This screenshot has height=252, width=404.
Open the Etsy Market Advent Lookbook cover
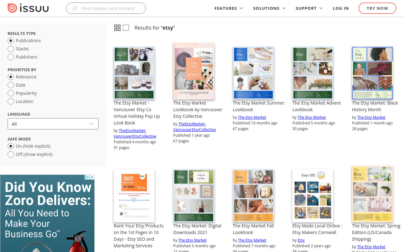pyautogui.click(x=313, y=73)
